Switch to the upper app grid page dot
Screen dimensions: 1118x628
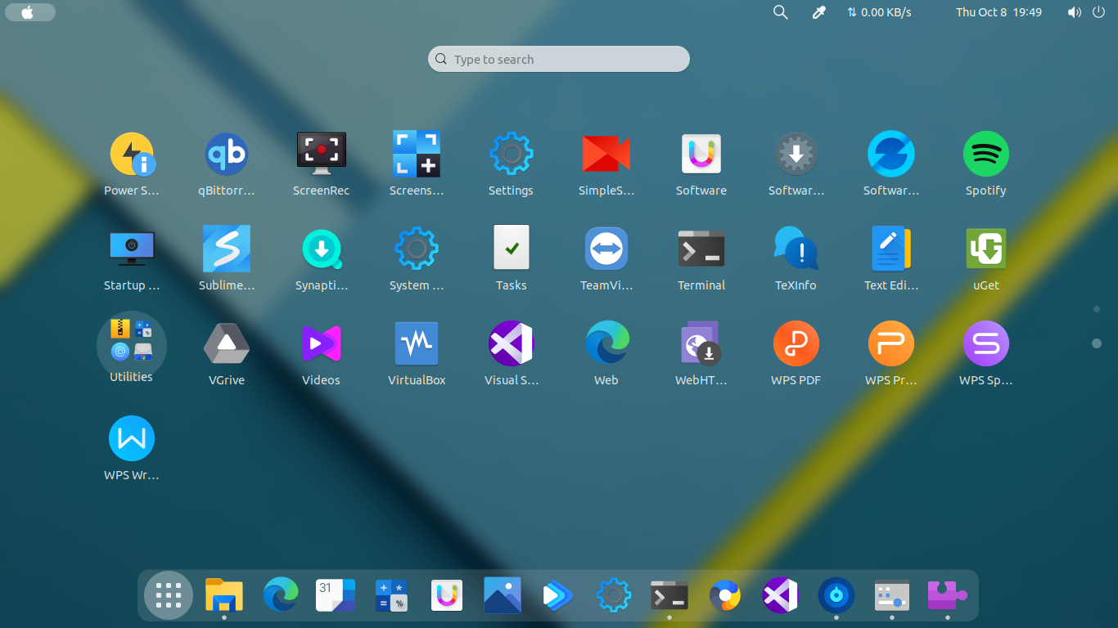1097,309
